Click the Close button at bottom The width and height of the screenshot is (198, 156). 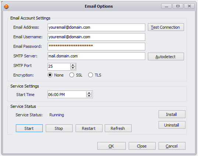(142, 146)
